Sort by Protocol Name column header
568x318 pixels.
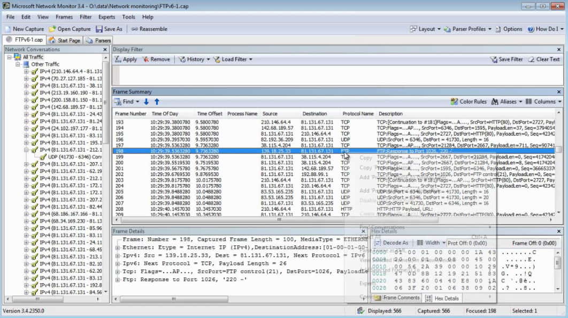[x=358, y=114]
